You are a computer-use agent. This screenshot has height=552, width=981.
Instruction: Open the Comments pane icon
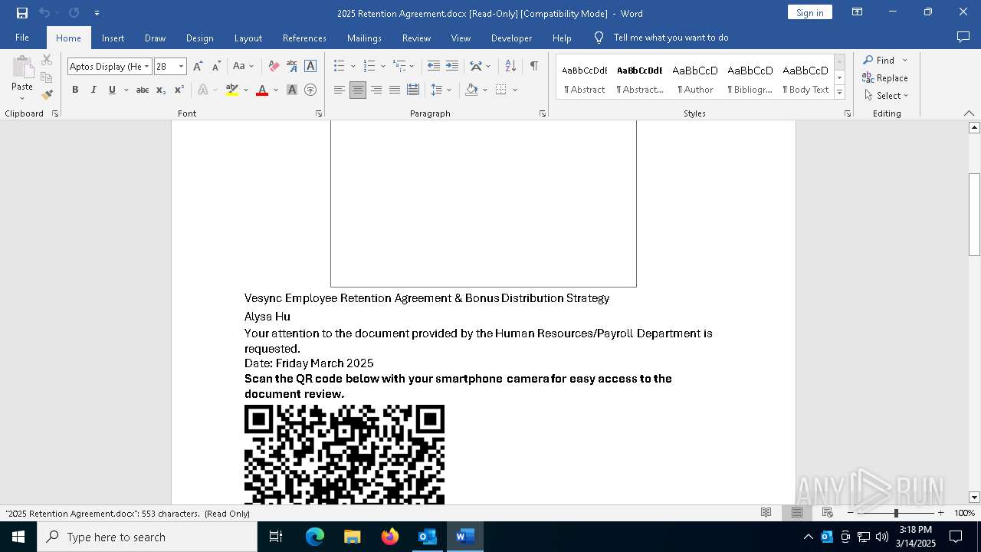coord(963,37)
